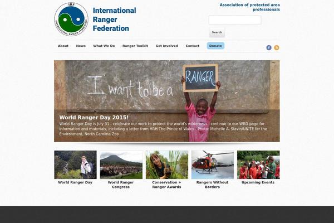Click the World Ranger Congress text link

click(x=121, y=185)
